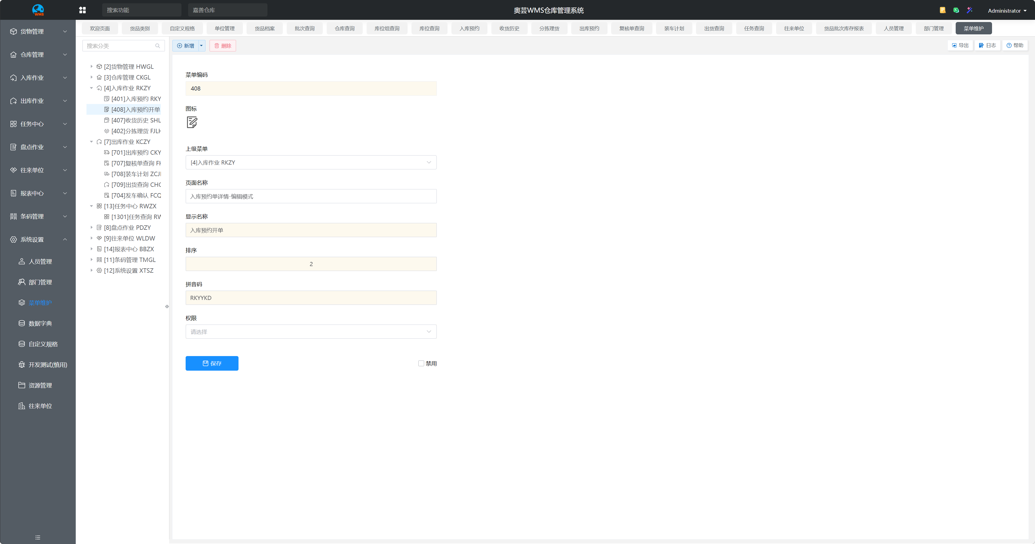
Task: Click sidebar collapse icon at bottom left
Action: (38, 537)
